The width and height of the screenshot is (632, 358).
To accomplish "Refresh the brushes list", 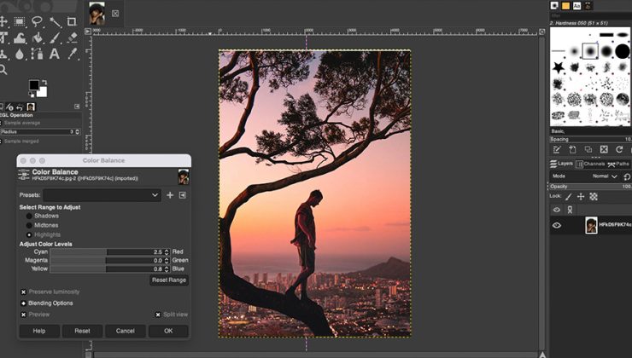I will coord(619,150).
